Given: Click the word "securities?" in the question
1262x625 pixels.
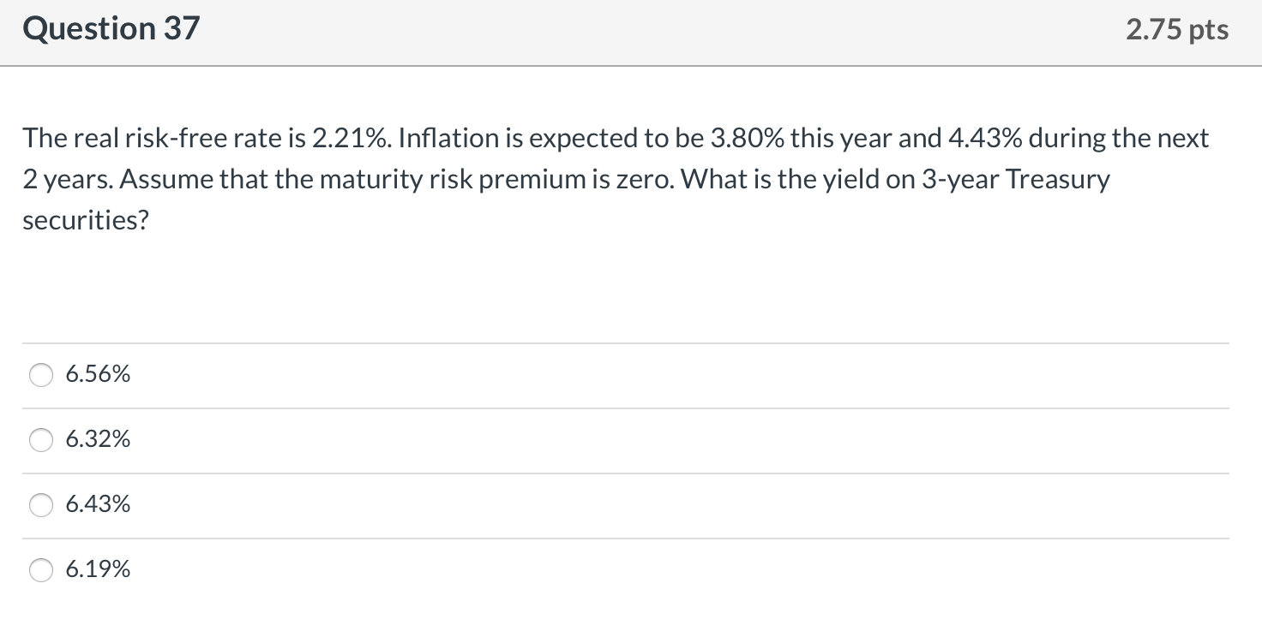Looking at the screenshot, I should (x=86, y=220).
